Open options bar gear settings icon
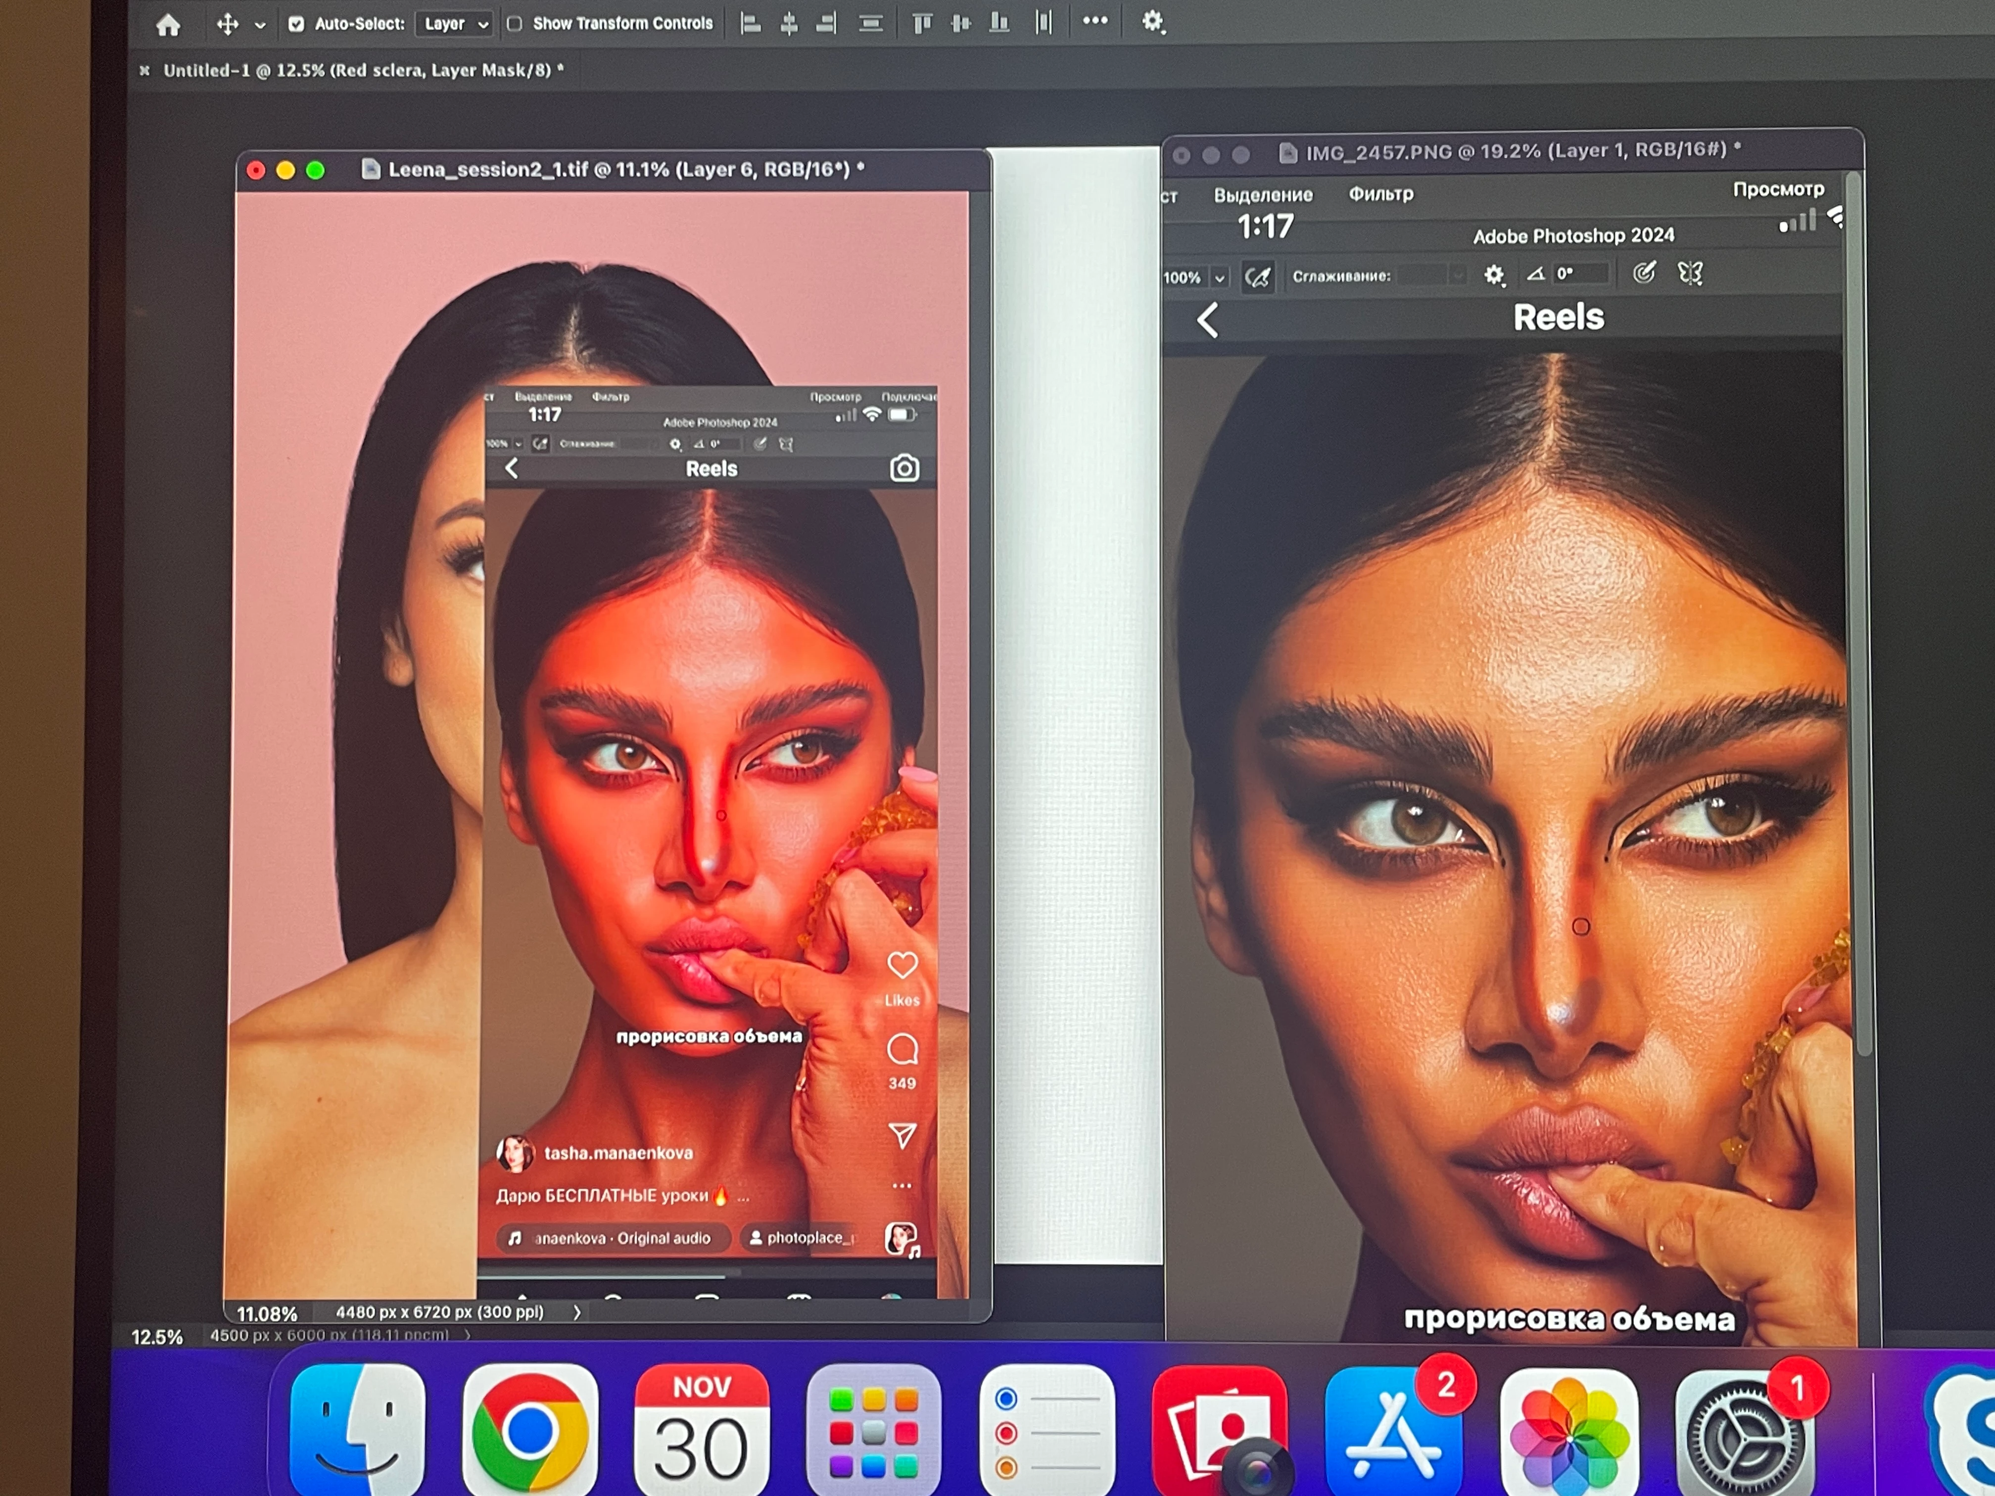1995x1496 pixels. (1153, 22)
